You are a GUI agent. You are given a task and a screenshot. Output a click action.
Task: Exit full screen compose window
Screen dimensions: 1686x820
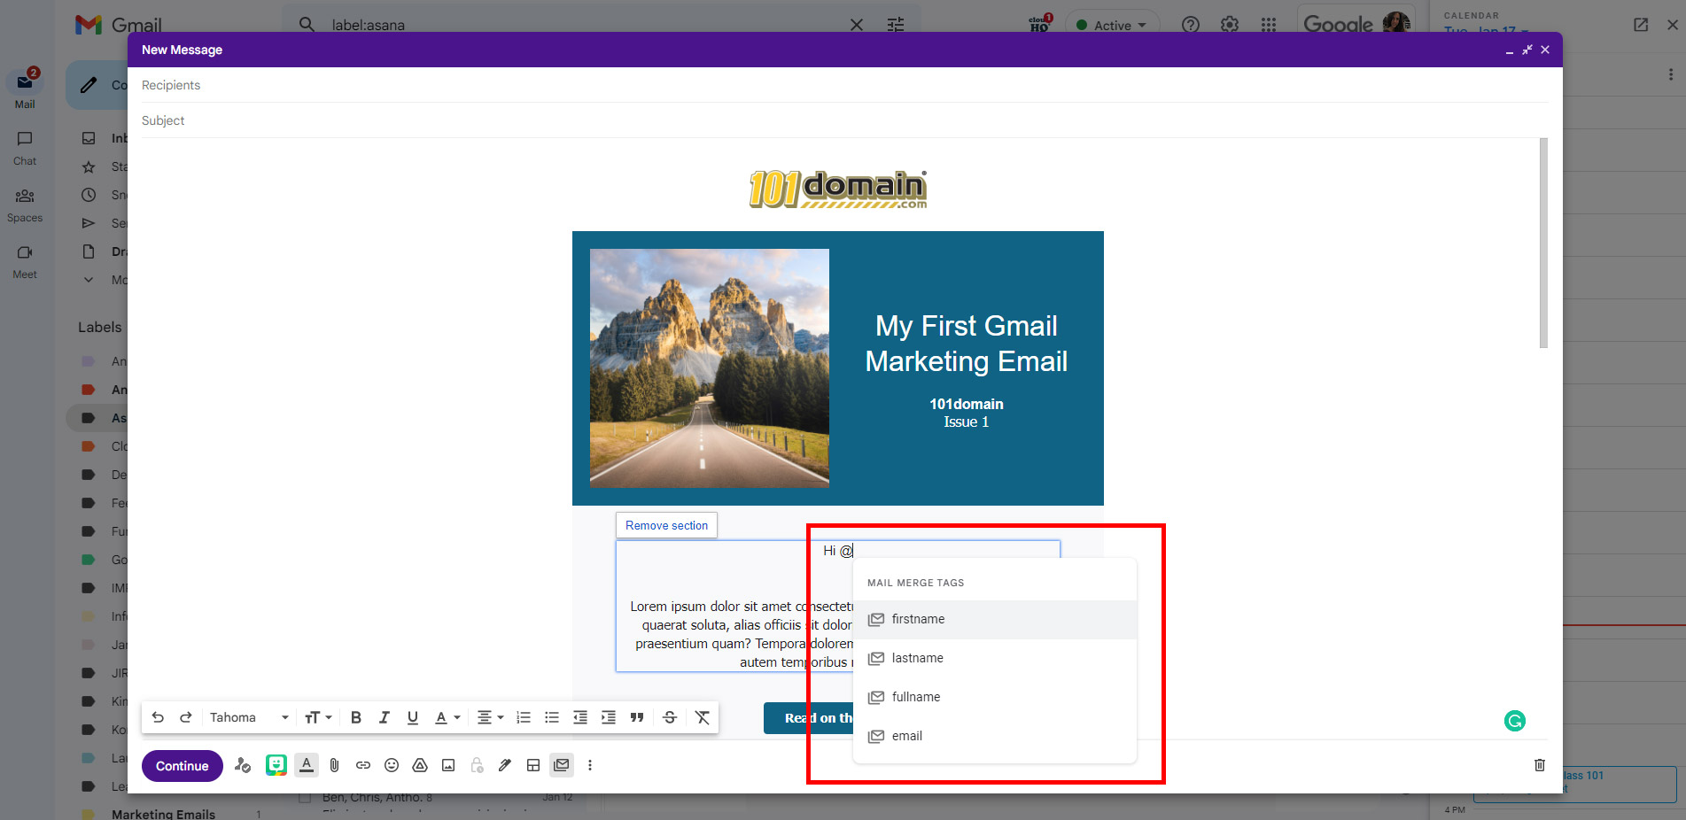pyautogui.click(x=1527, y=50)
